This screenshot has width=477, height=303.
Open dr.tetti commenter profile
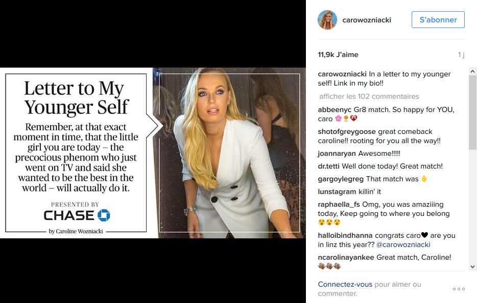[x=329, y=166]
